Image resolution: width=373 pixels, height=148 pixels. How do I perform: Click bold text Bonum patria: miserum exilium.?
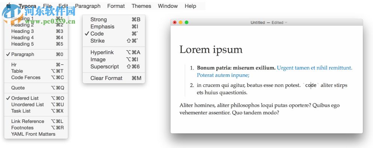[236, 68]
